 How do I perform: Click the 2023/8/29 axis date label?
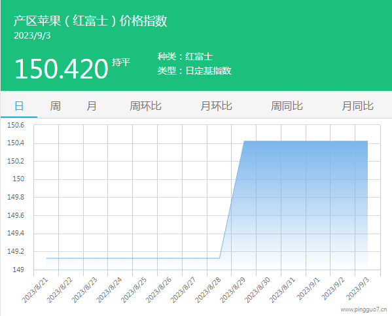click(x=232, y=290)
